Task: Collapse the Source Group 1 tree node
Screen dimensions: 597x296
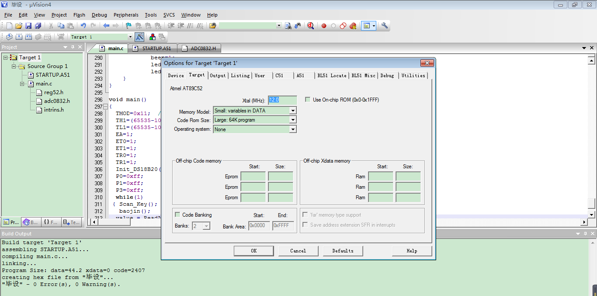Action: [14, 66]
